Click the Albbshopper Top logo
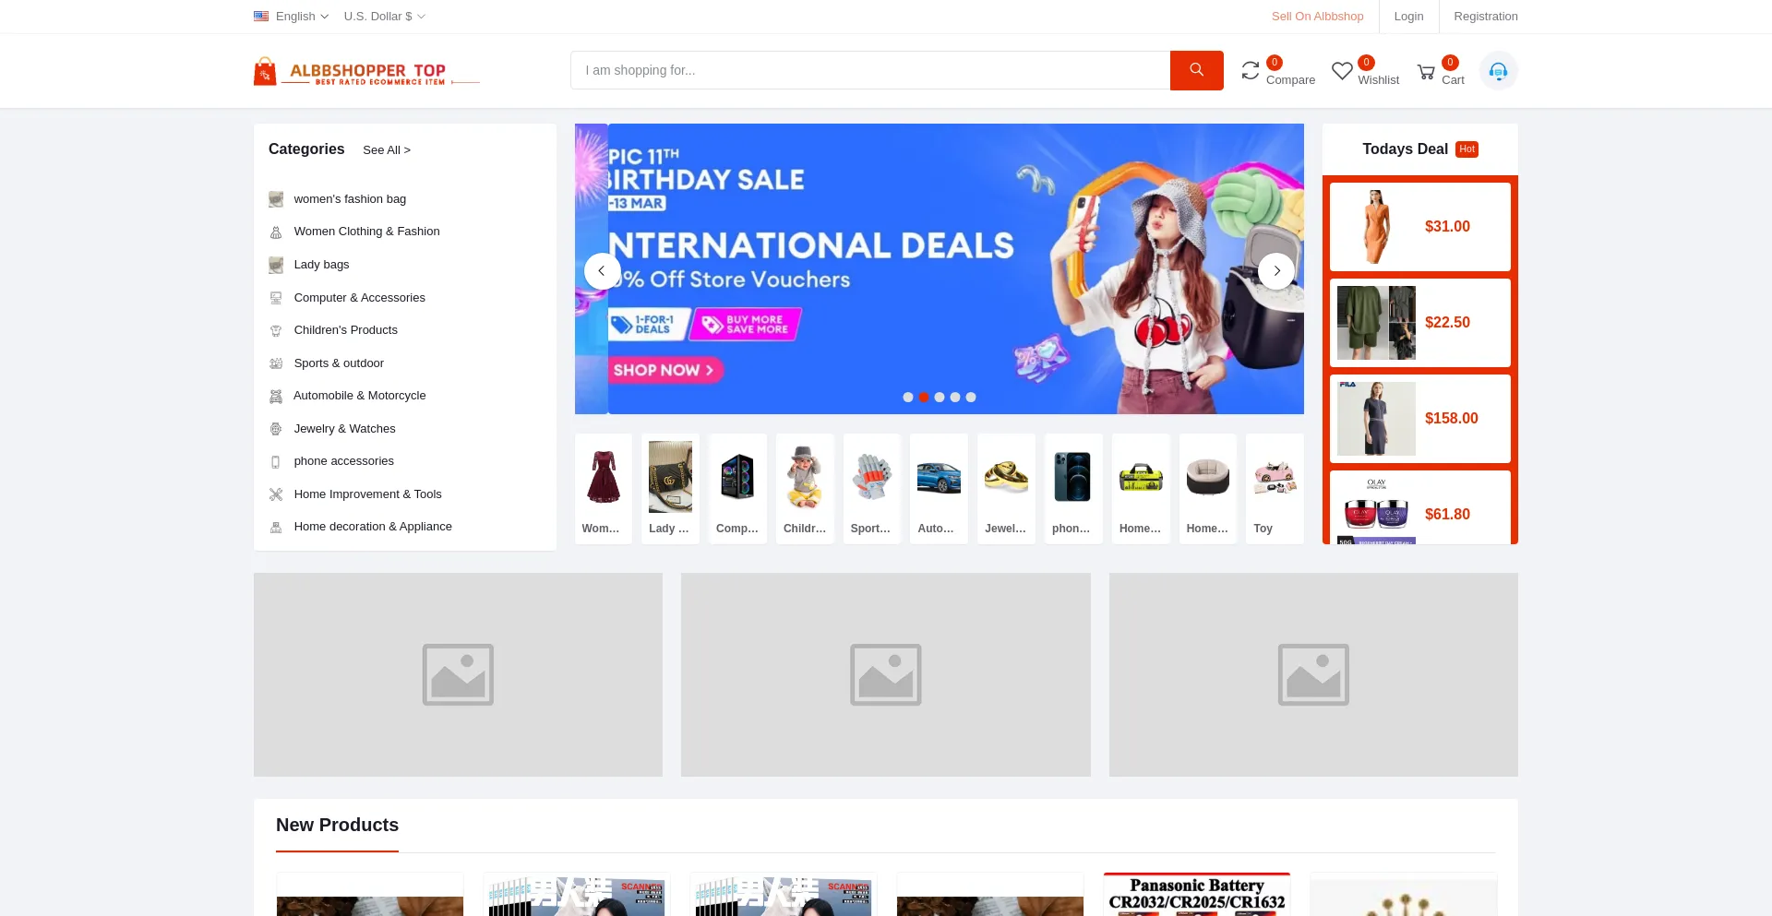1772x916 pixels. click(366, 72)
